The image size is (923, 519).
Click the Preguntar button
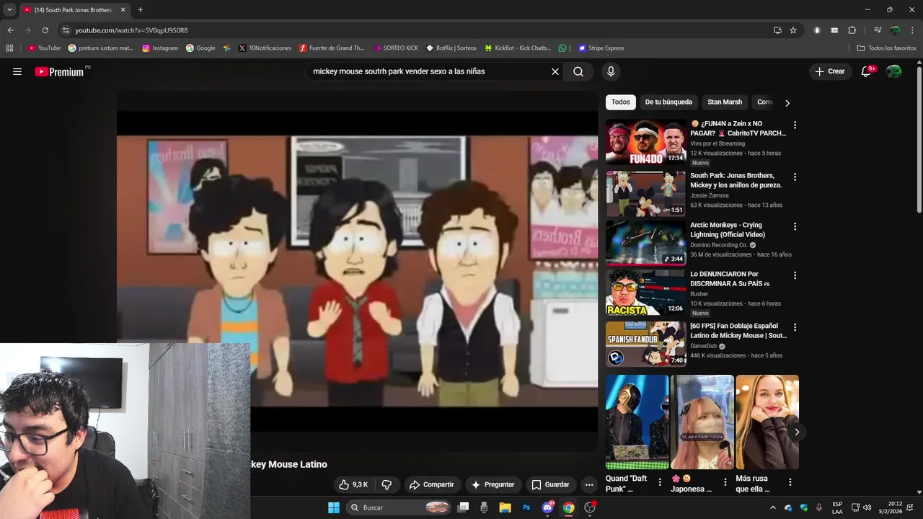coord(493,484)
